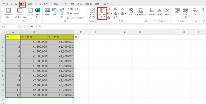206x104 pixels.
Task: Click the PivotTable (ピボットテーブル) icon
Action: click(8, 10)
